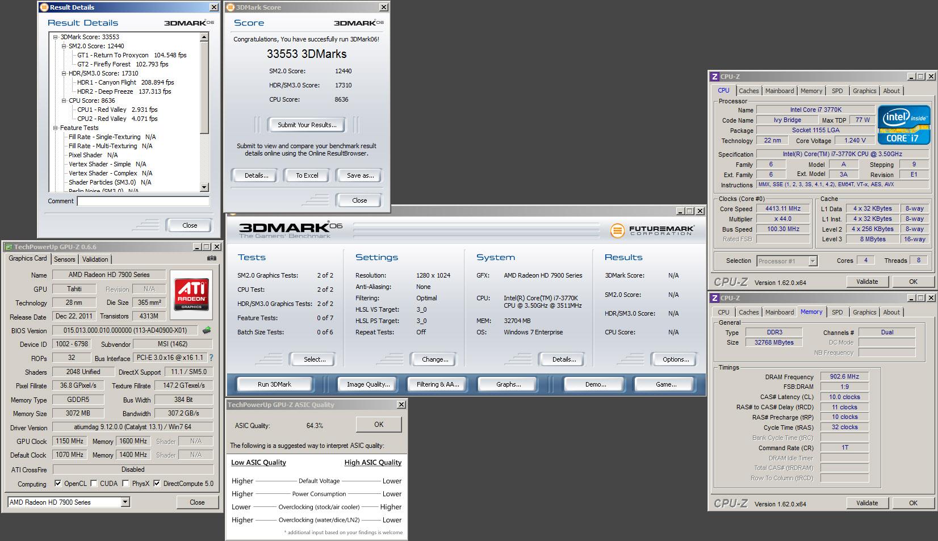Click OK in the lower CPU-Z Memory window
The width and height of the screenshot is (938, 541).
tap(913, 503)
